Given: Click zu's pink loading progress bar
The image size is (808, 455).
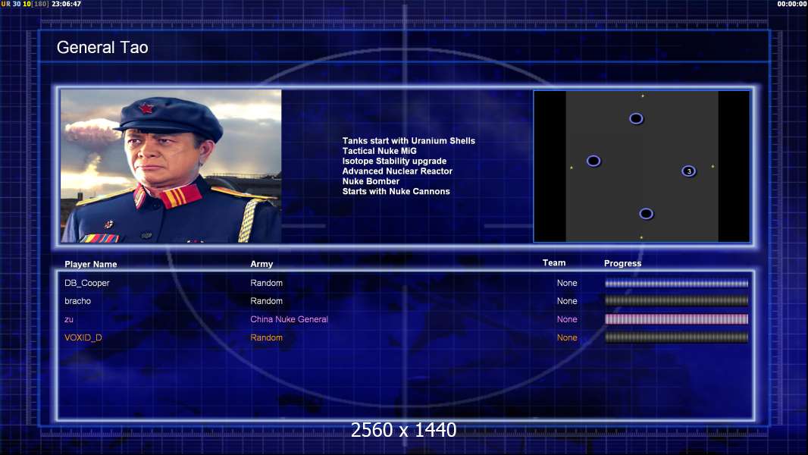Looking at the screenshot, I should pyautogui.click(x=676, y=319).
